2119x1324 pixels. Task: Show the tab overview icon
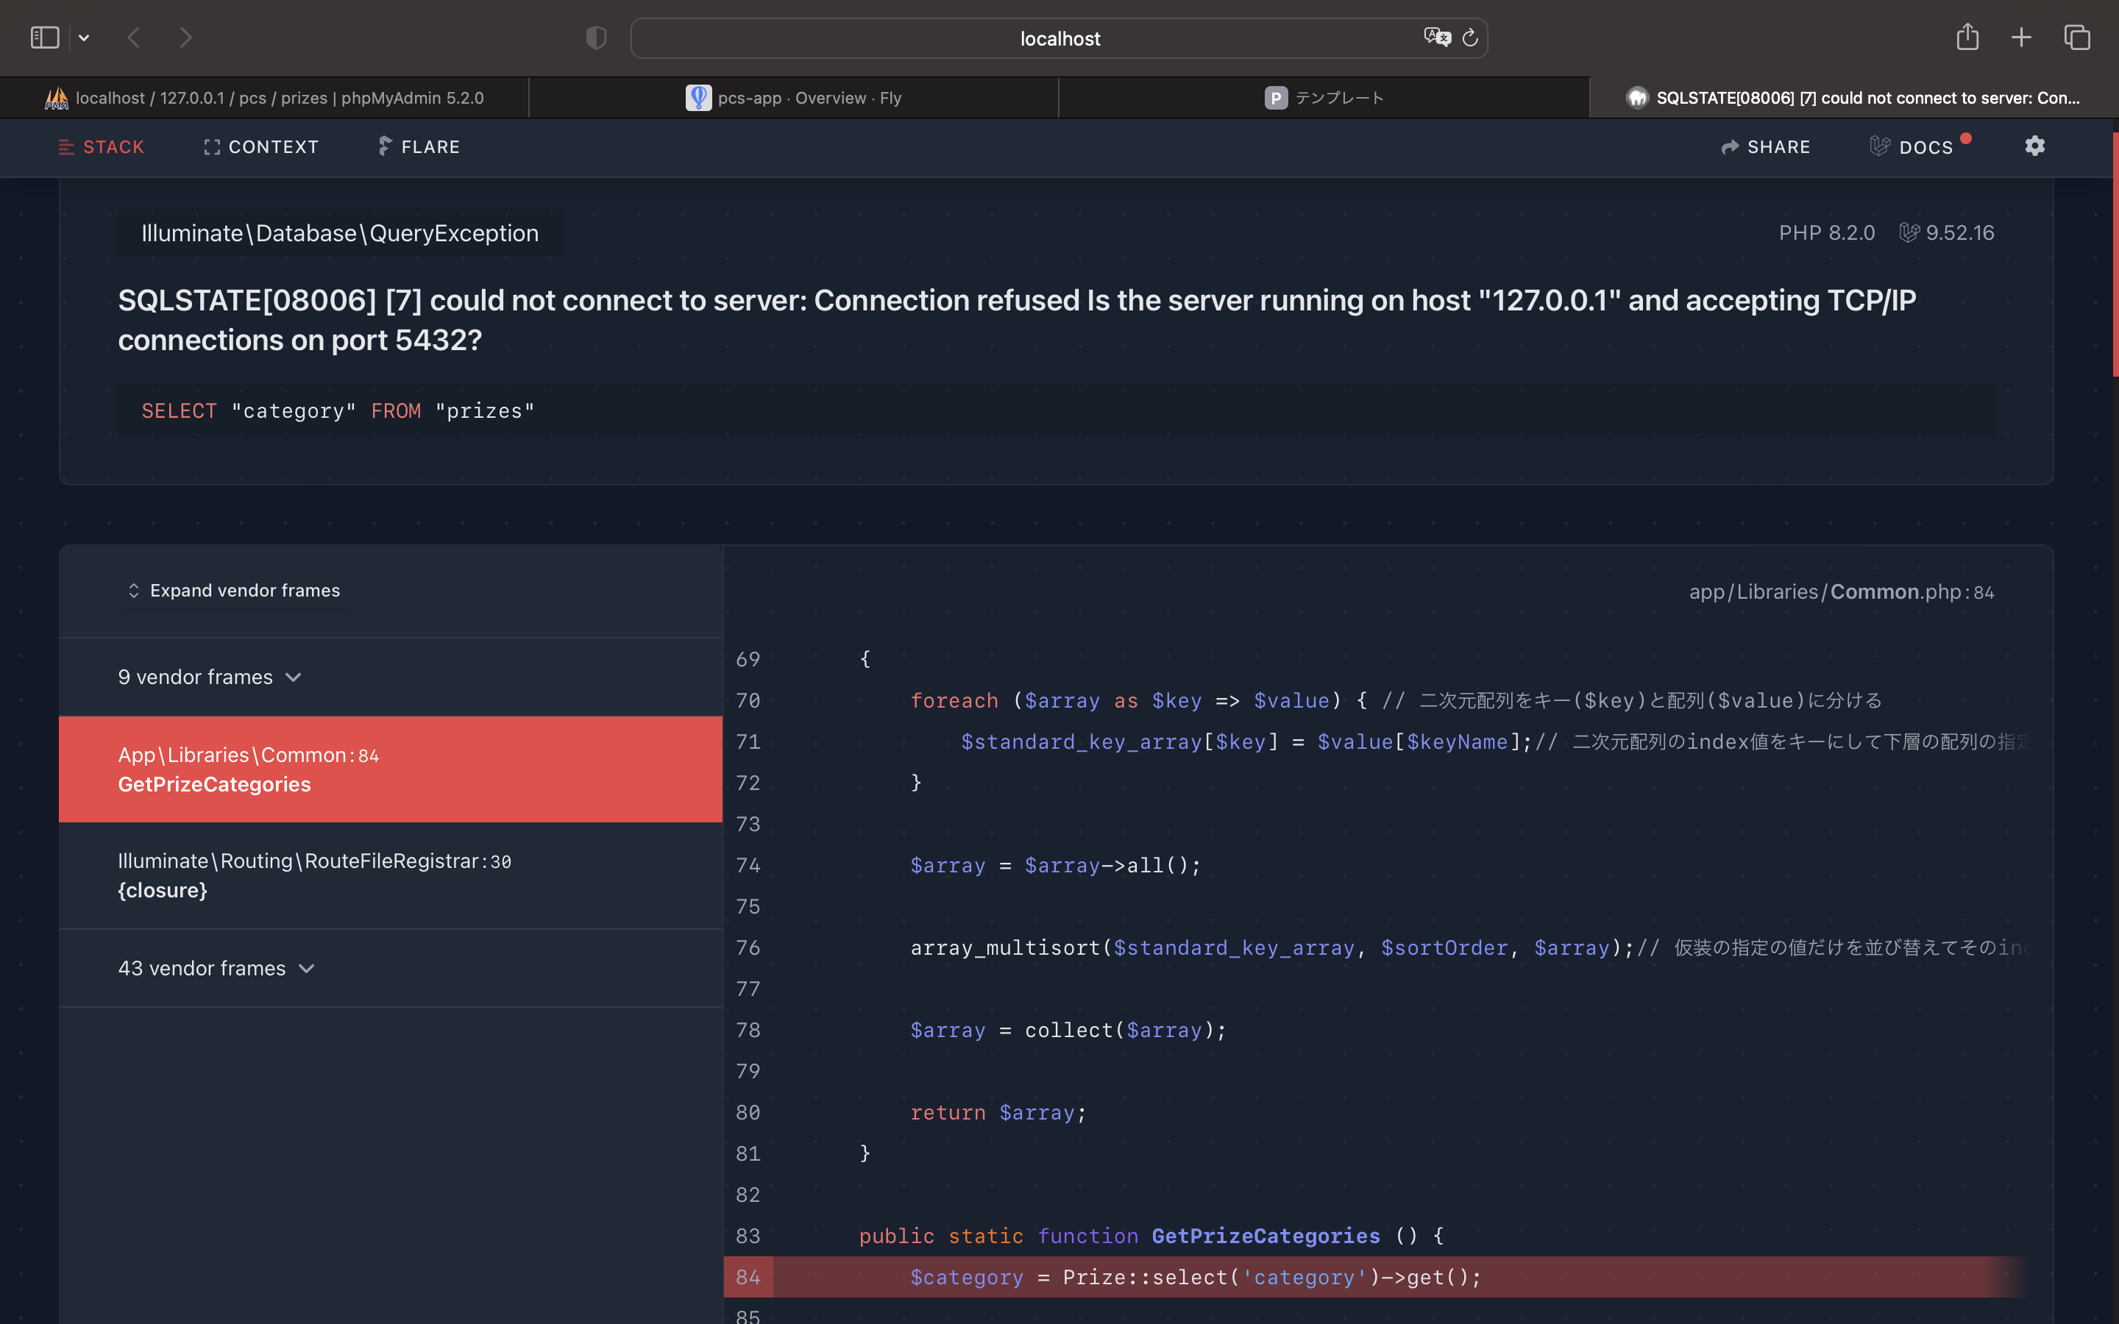point(2077,38)
